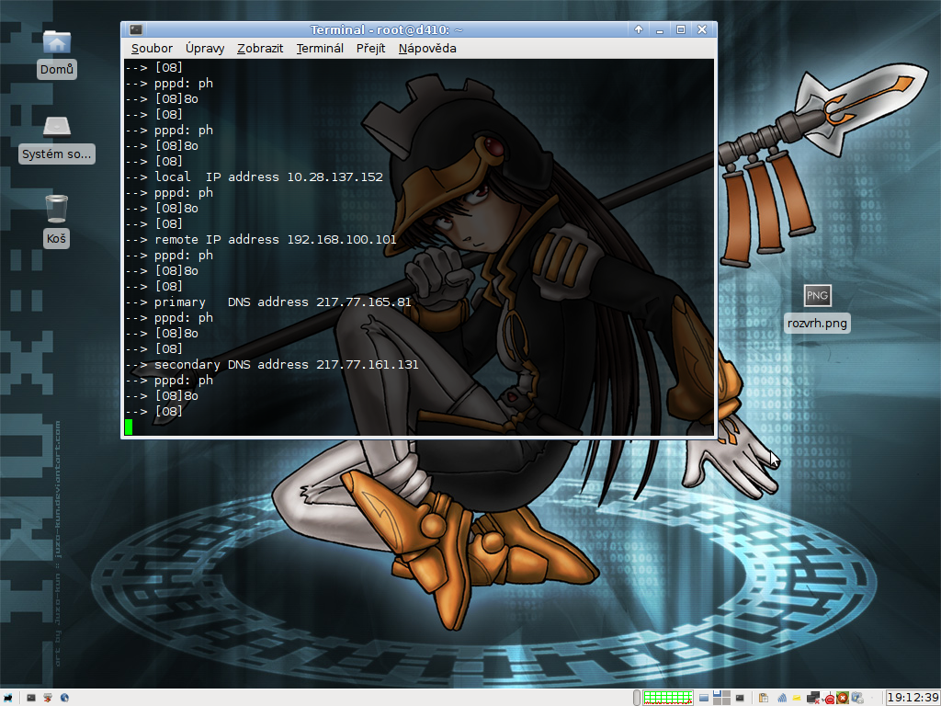Click the Terminal - root@d410 title text
The width and height of the screenshot is (941, 706).
pyautogui.click(x=386, y=29)
